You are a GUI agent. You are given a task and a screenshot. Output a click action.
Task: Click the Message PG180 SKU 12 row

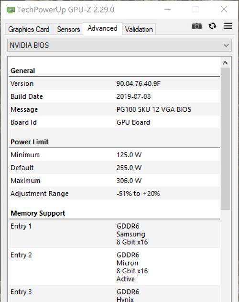pyautogui.click(x=114, y=109)
